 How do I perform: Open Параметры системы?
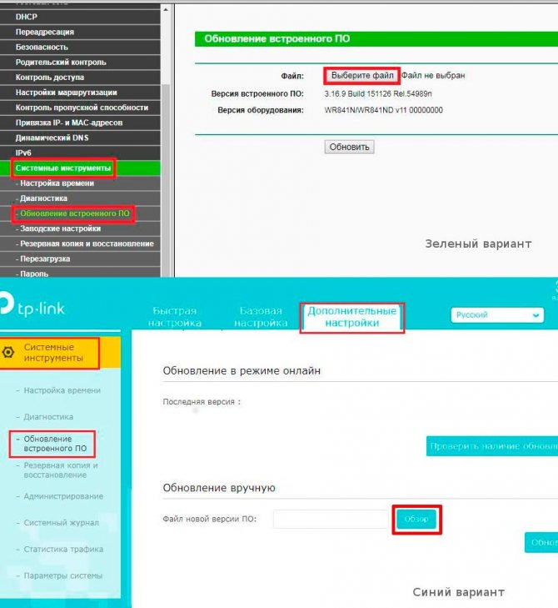pyautogui.click(x=62, y=575)
